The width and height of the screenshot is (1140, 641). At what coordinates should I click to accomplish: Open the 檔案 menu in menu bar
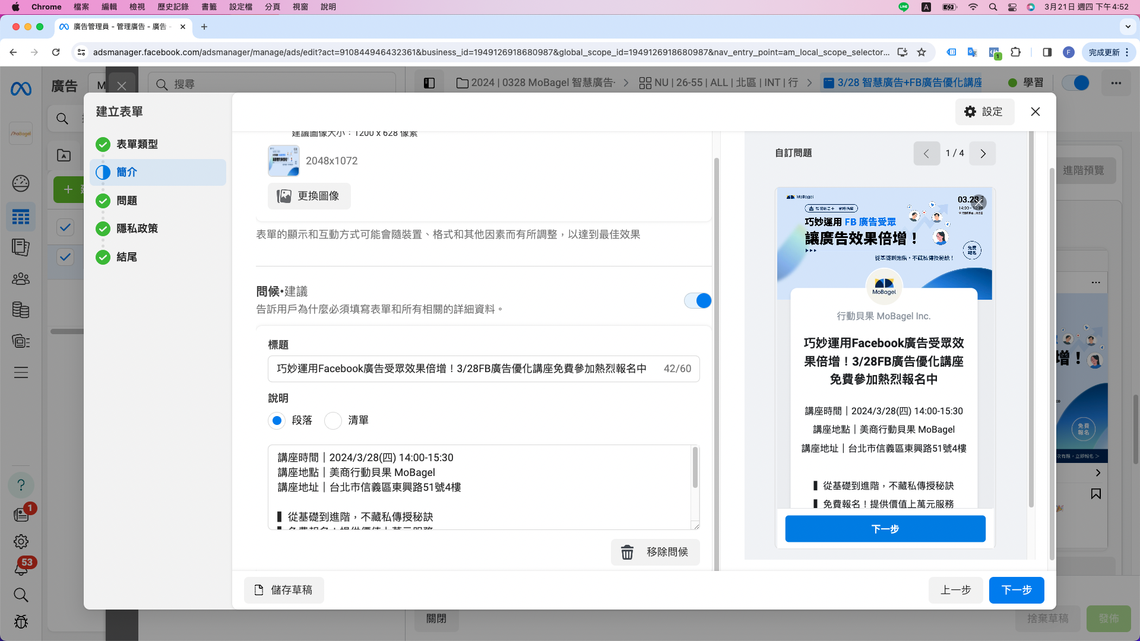point(81,7)
